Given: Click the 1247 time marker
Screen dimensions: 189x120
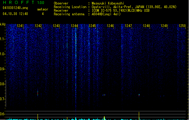Looking at the screenshot, I should point(128,26).
